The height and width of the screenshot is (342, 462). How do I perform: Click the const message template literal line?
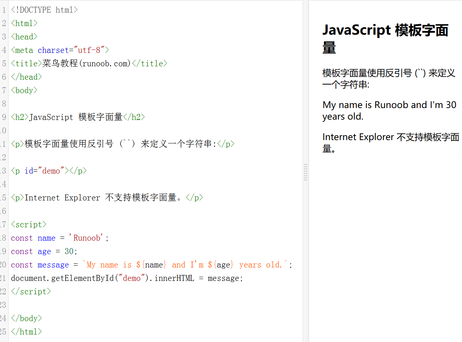[x=152, y=265]
